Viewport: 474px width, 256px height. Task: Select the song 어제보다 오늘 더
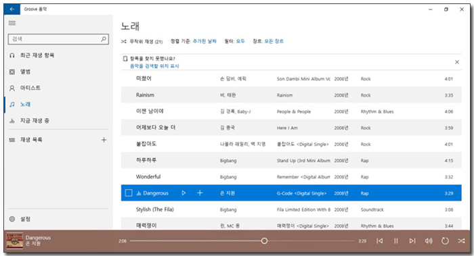pyautogui.click(x=156, y=128)
